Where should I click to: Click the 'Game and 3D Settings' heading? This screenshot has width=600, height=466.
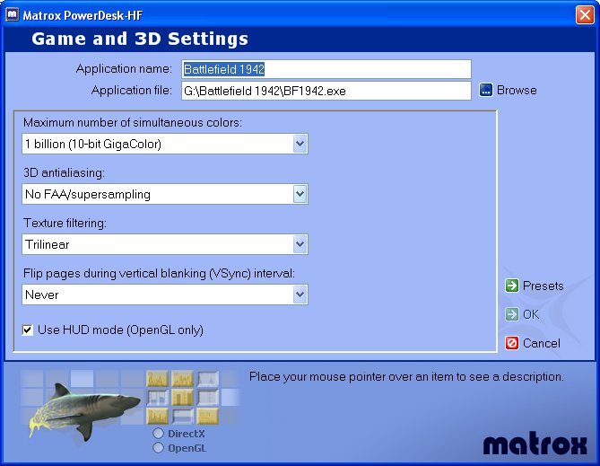pos(140,40)
